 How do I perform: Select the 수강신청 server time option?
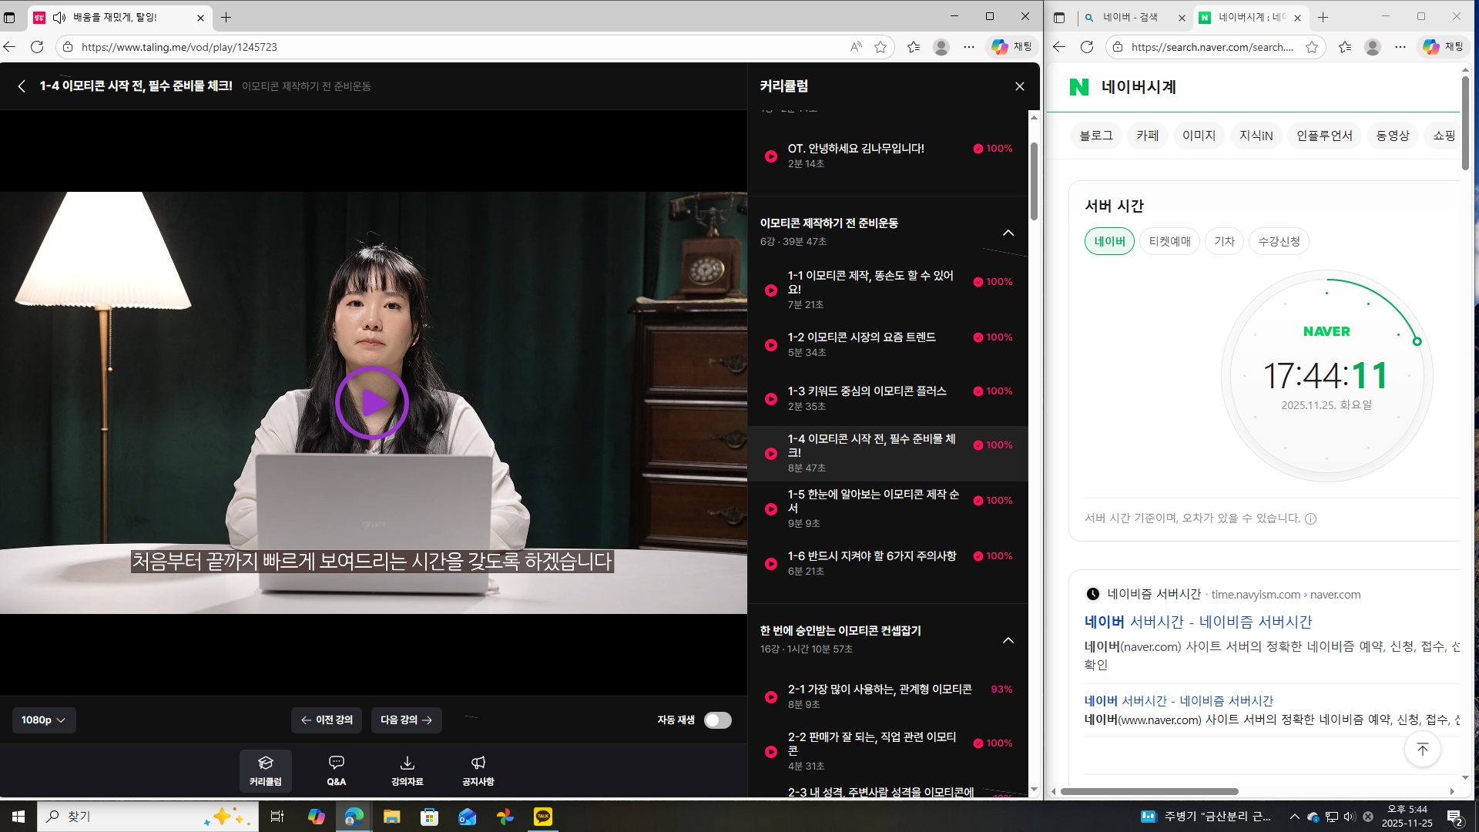tap(1279, 241)
